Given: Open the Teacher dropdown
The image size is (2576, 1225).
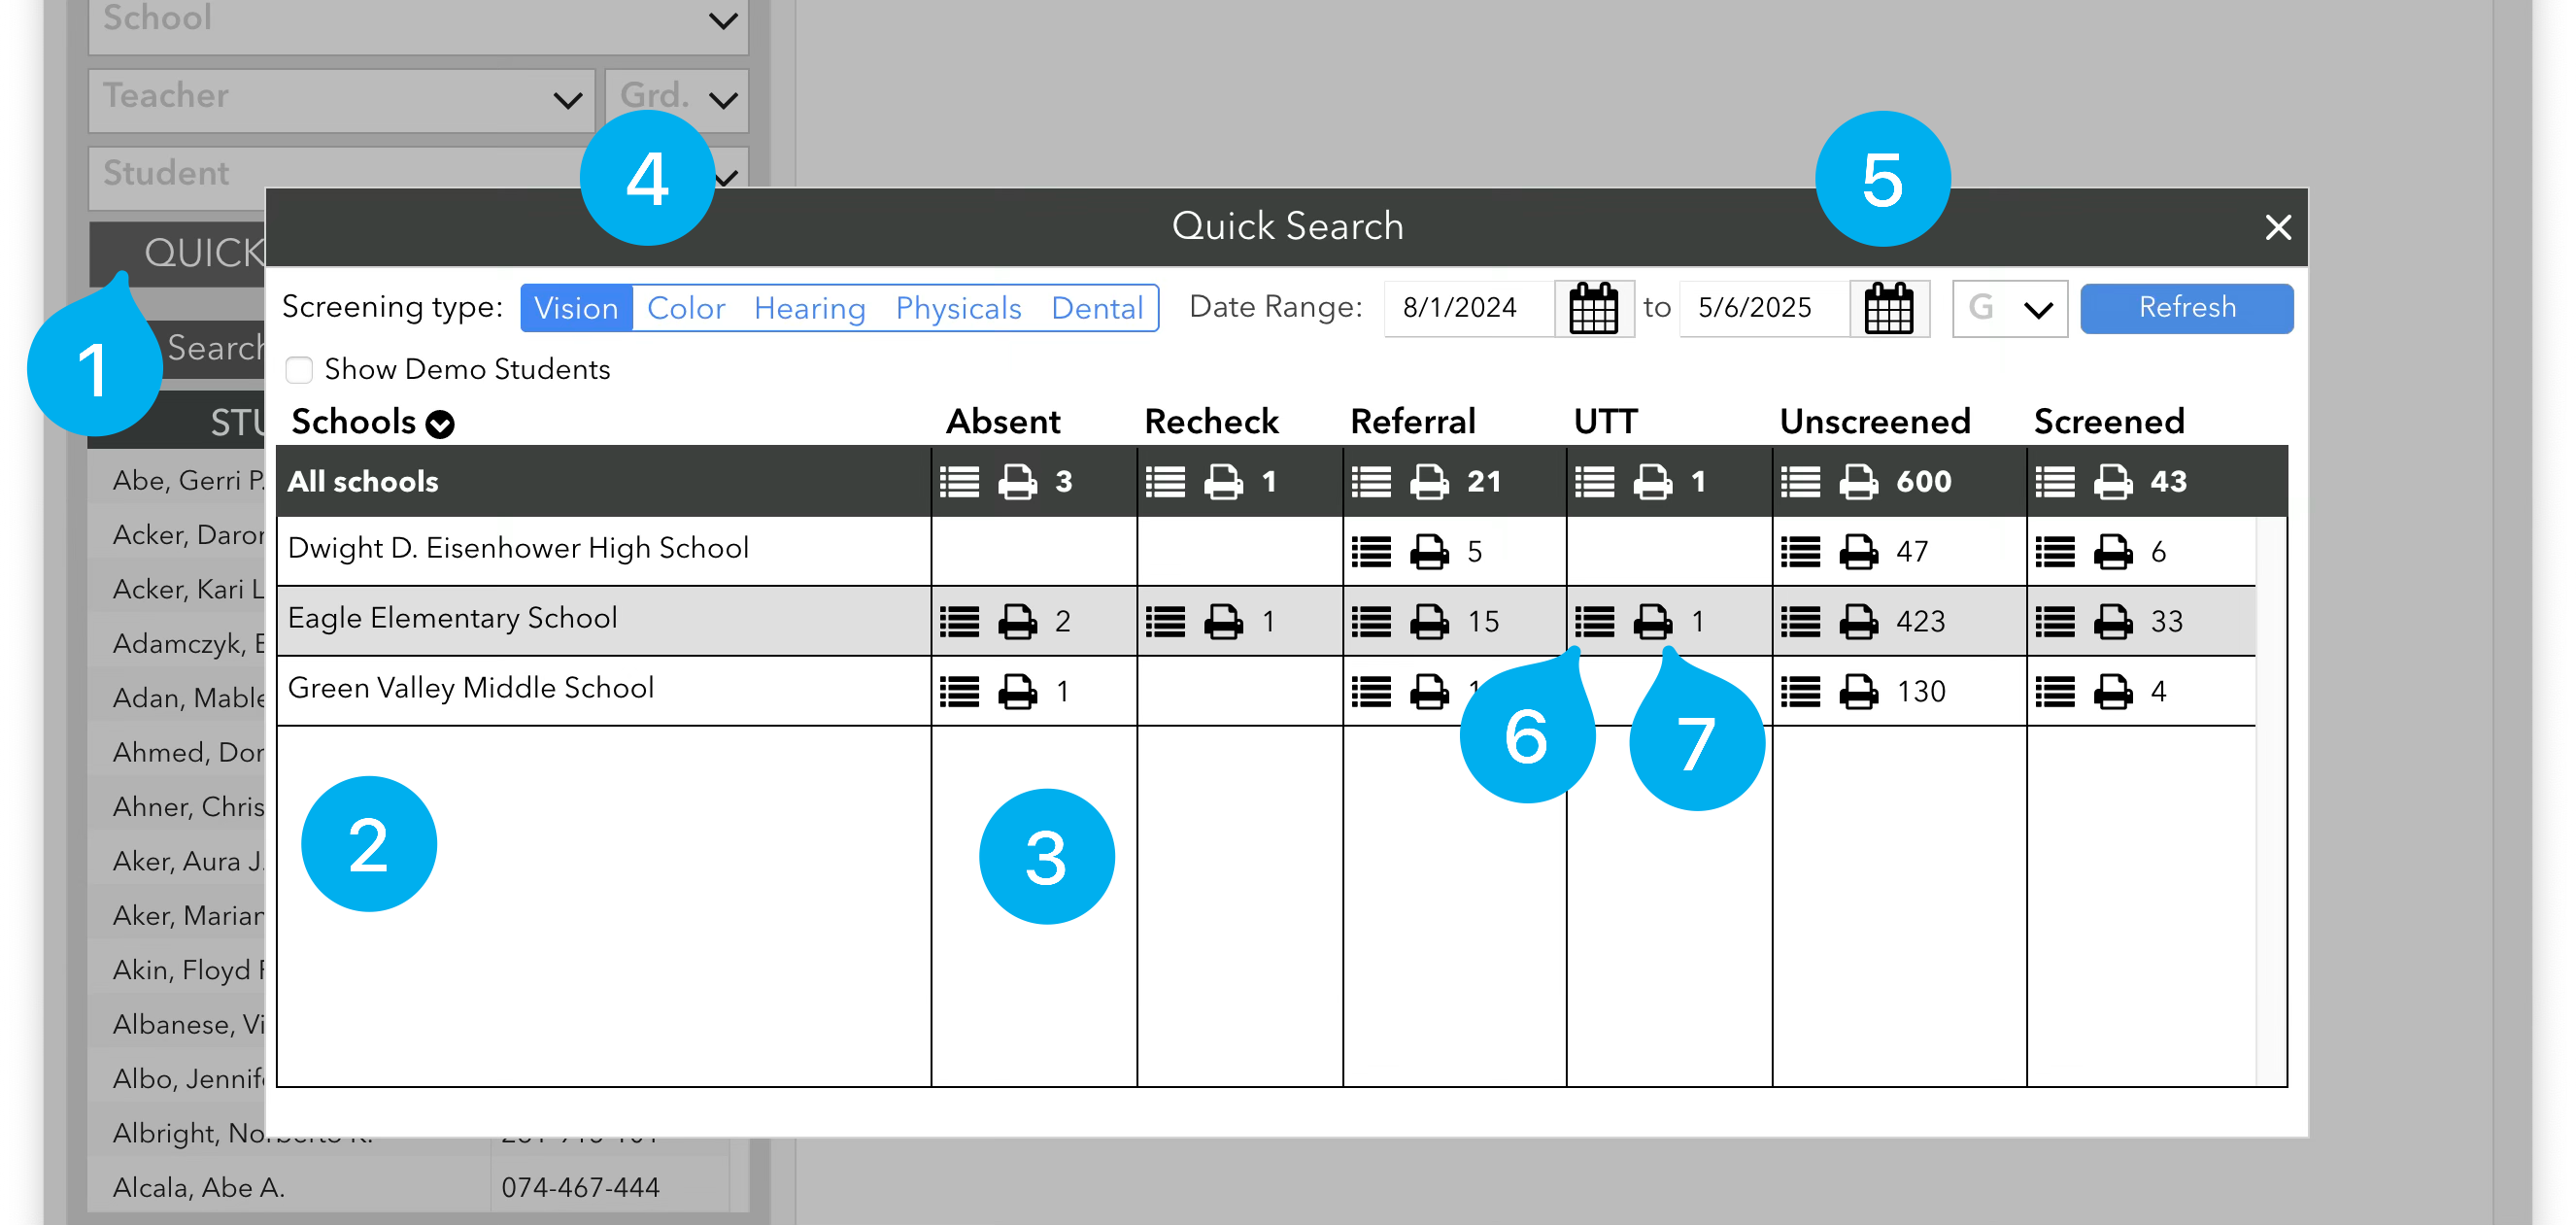Looking at the screenshot, I should click(x=341, y=99).
